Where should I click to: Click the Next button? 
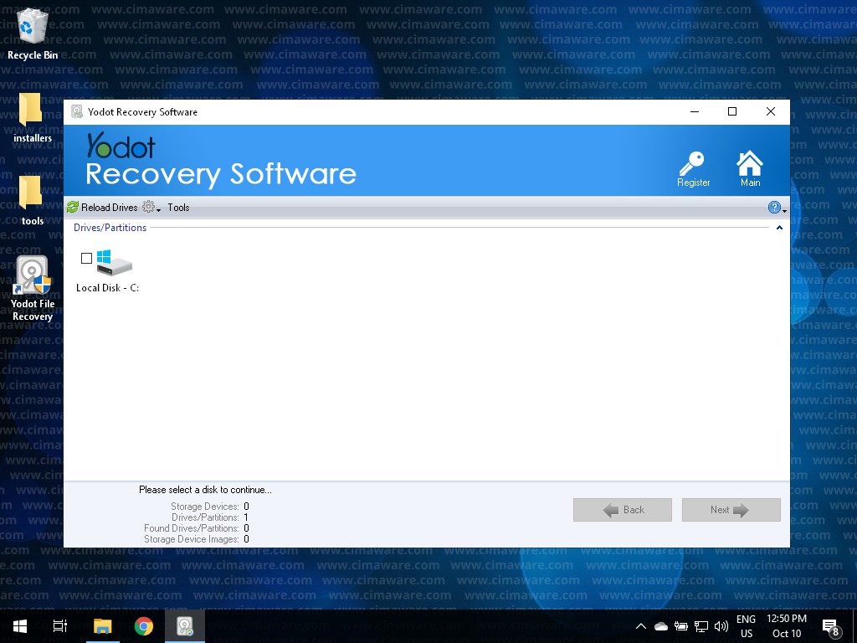point(731,510)
